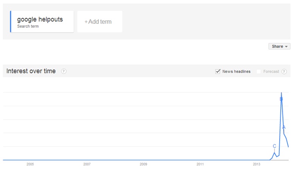This screenshot has height=170, width=294.
Task: Add a new comparison term
Action: 100,22
